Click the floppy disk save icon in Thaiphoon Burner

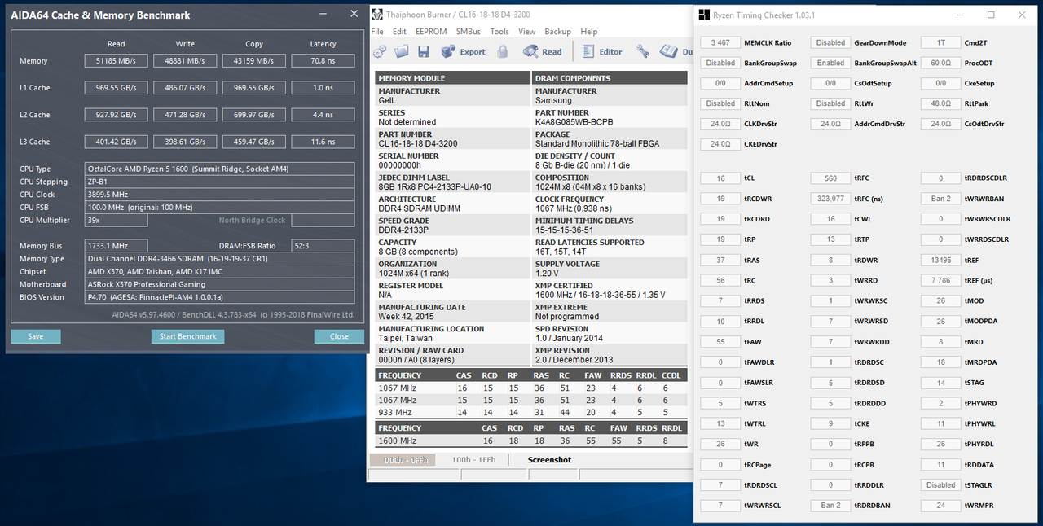pos(424,51)
